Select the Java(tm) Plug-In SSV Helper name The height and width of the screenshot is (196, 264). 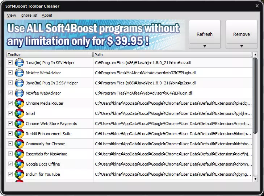[50, 63]
